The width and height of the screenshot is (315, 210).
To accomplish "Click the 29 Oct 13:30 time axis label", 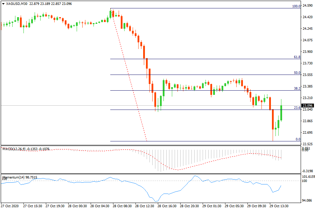I will click(279, 206).
